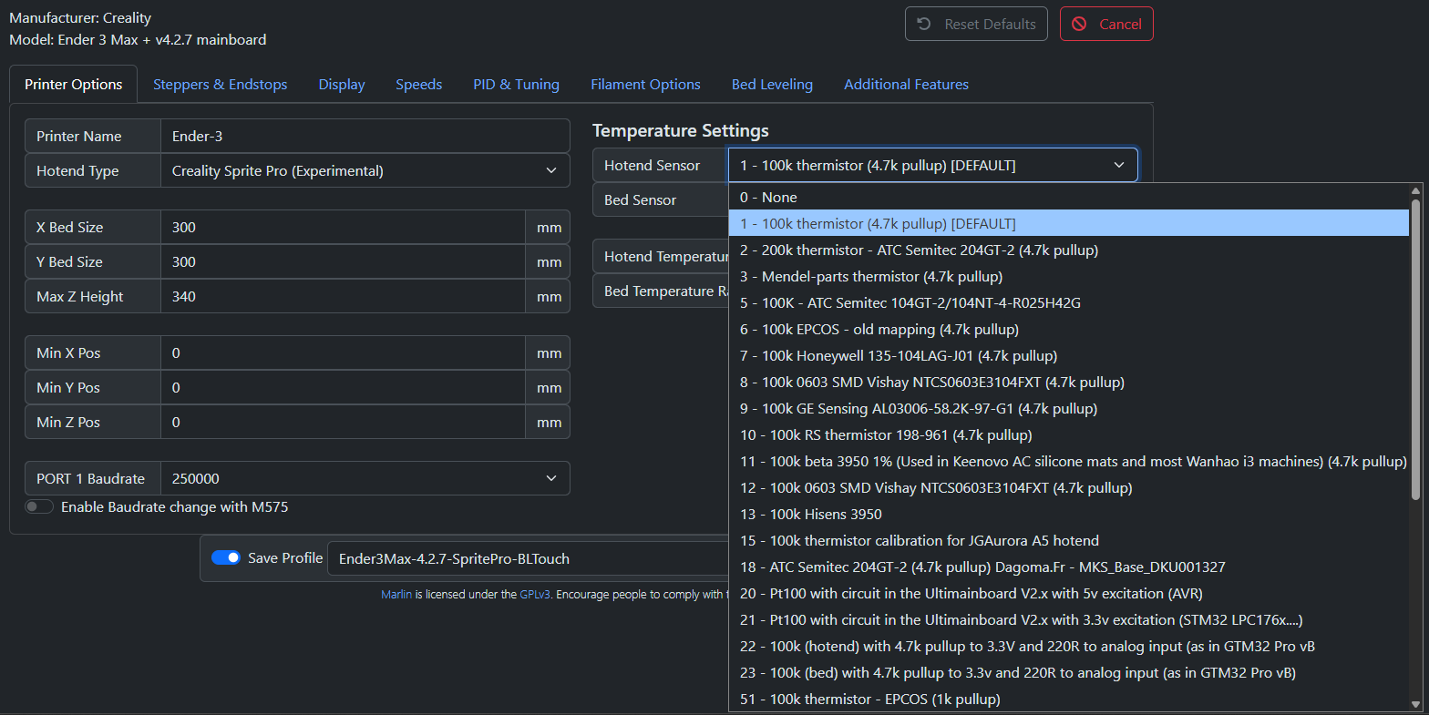Viewport: 1429px width, 715px height.
Task: Enable Baudrate change with M575 toggle
Action: [39, 507]
